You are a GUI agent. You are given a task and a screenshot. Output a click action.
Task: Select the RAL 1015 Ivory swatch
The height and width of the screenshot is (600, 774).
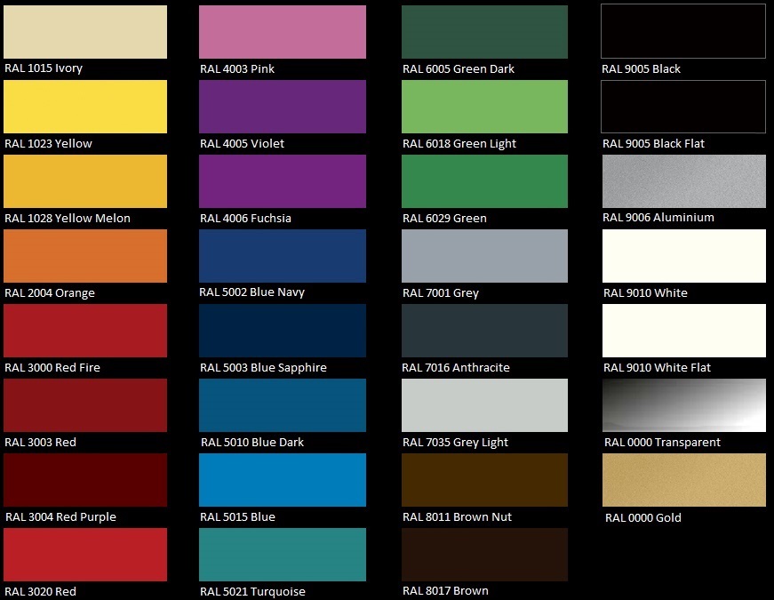pyautogui.click(x=85, y=32)
